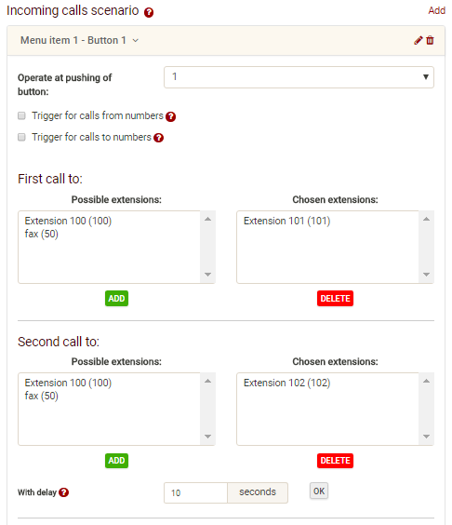Image resolution: width=452 pixels, height=525 pixels.
Task: Select Extension 101 in First call chosen extensions
Action: point(286,221)
